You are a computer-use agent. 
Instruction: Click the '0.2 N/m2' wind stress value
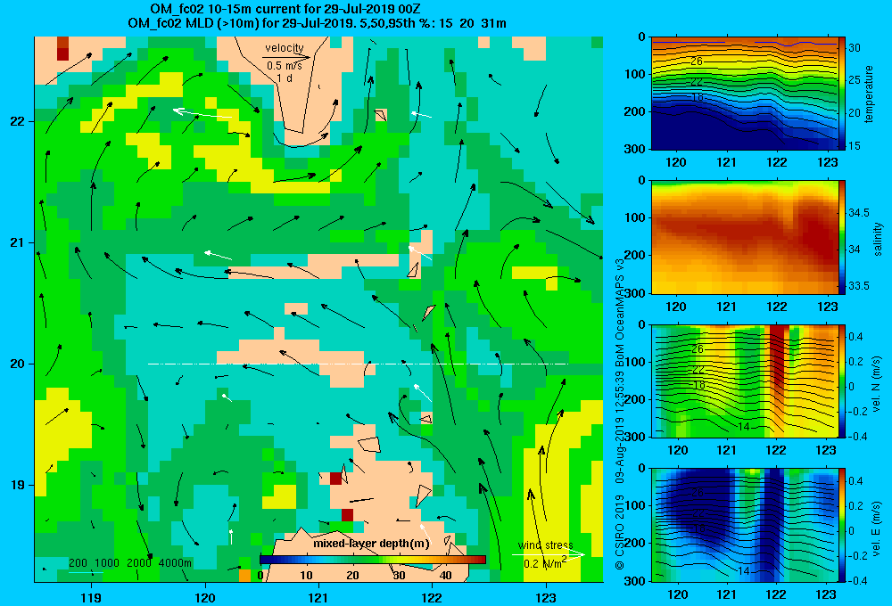pos(546,563)
